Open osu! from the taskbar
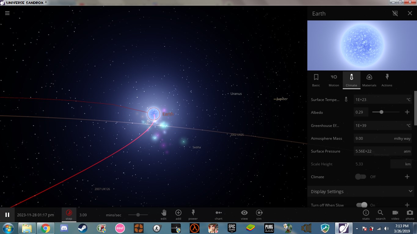The height and width of the screenshot is (234, 417). pyautogui.click(x=120, y=228)
